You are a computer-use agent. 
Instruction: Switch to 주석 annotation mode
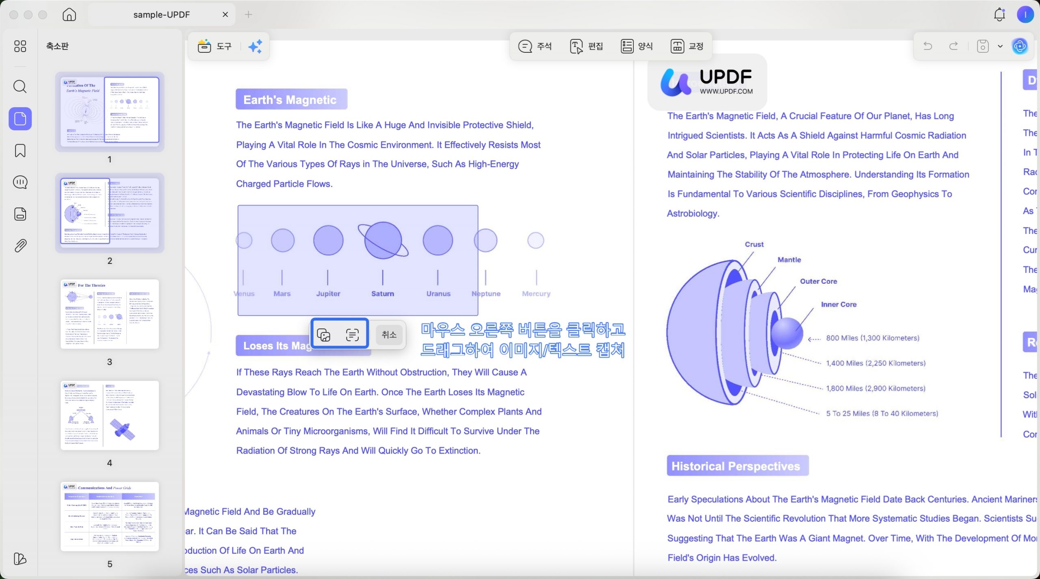(535, 46)
